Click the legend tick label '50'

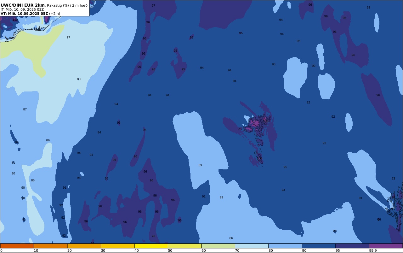tap(170, 250)
